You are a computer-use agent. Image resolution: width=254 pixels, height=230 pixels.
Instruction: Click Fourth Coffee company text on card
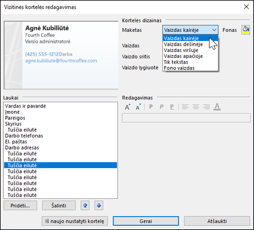click(x=40, y=35)
